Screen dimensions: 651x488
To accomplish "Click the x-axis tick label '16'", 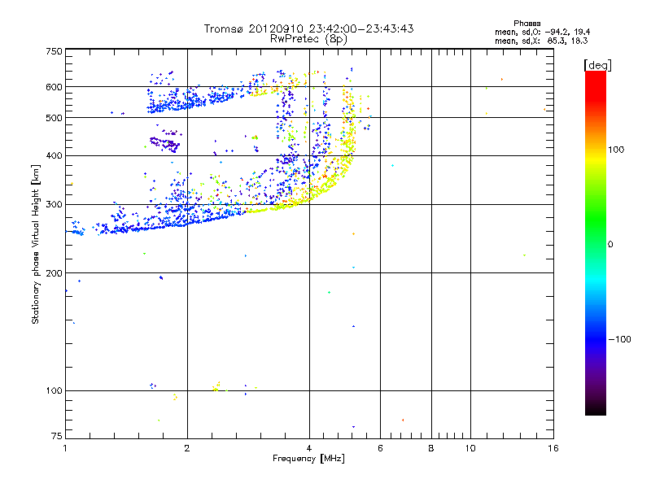I will [x=553, y=448].
